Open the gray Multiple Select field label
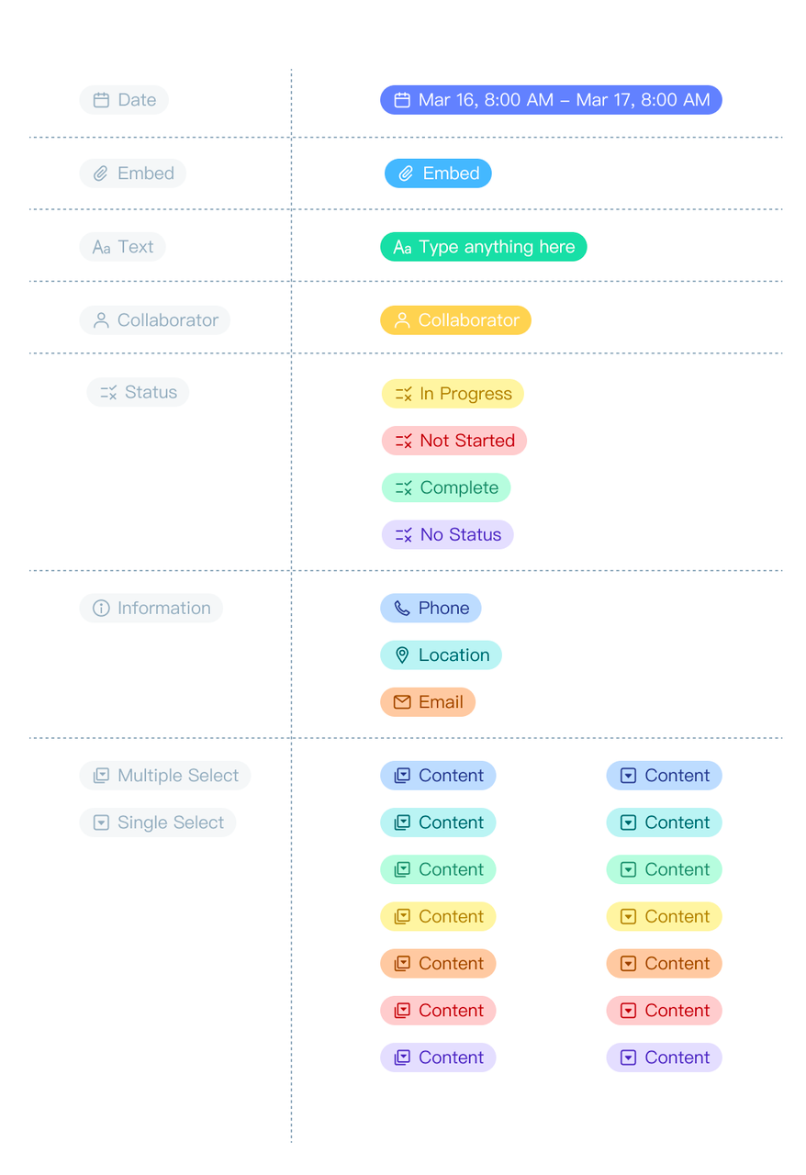The width and height of the screenshot is (806, 1175). coord(165,776)
